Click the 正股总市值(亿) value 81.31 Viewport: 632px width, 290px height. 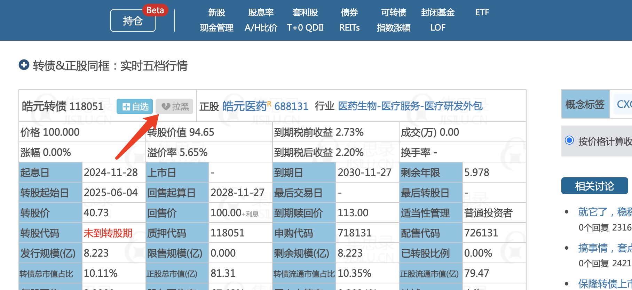tap(223, 273)
